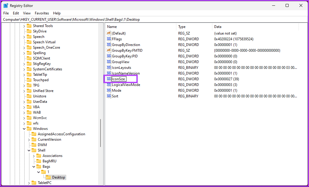This screenshot has height=187, width=309.
Task: Click the Desktop key folder icon
Action: (x=48, y=177)
